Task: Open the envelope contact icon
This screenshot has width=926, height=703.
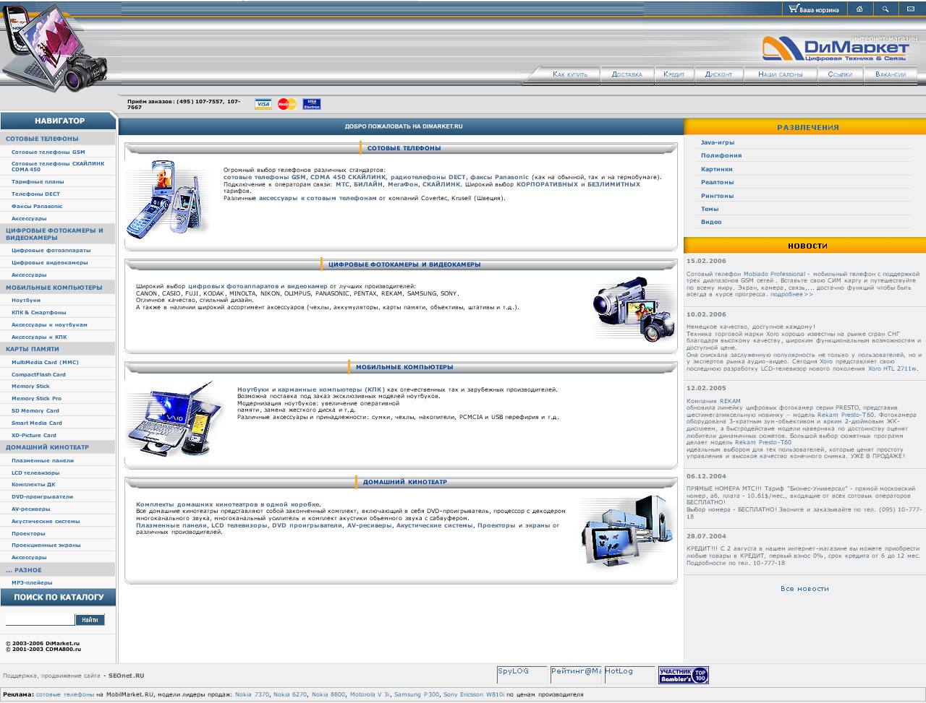Action: (x=911, y=9)
